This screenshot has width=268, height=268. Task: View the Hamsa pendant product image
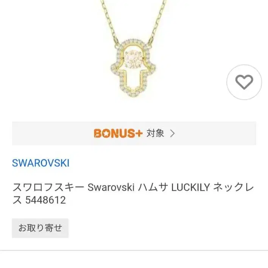tap(133, 49)
